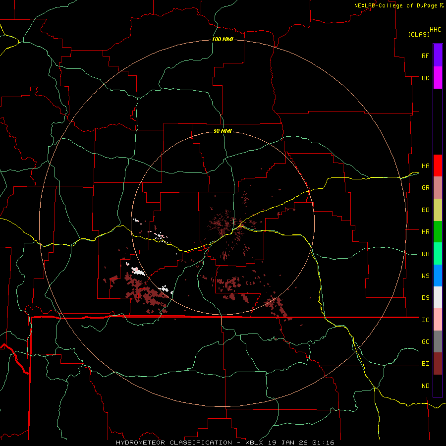Select the gray GC legend swatch
Screen dimensions: 446x446
[x=438, y=341]
